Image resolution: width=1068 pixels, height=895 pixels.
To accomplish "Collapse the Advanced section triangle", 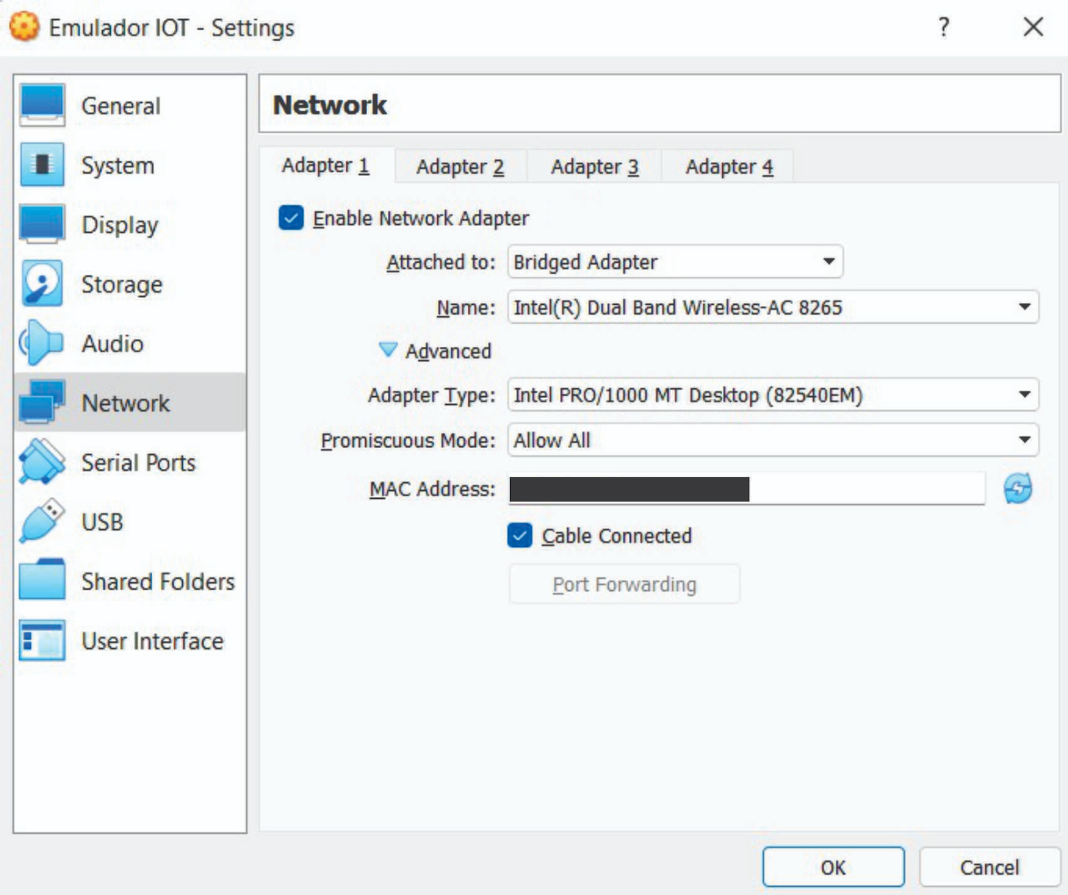I will pos(388,350).
